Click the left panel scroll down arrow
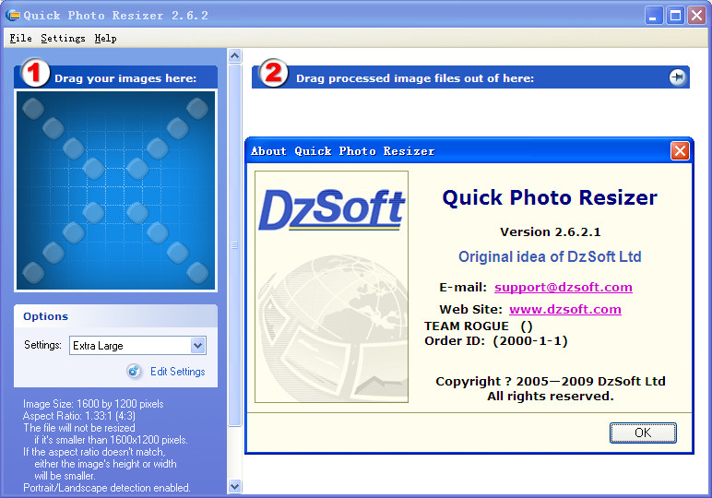Viewport: 712px width, 498px height. pyautogui.click(x=235, y=487)
